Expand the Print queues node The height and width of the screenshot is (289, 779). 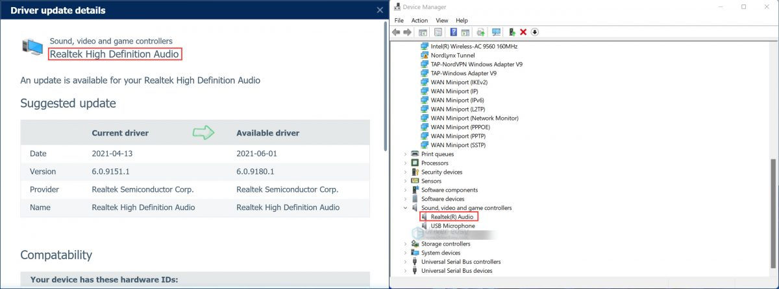[406, 154]
